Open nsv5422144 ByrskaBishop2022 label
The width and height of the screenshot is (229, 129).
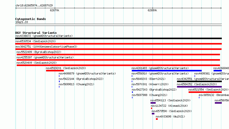pos(81,79)
